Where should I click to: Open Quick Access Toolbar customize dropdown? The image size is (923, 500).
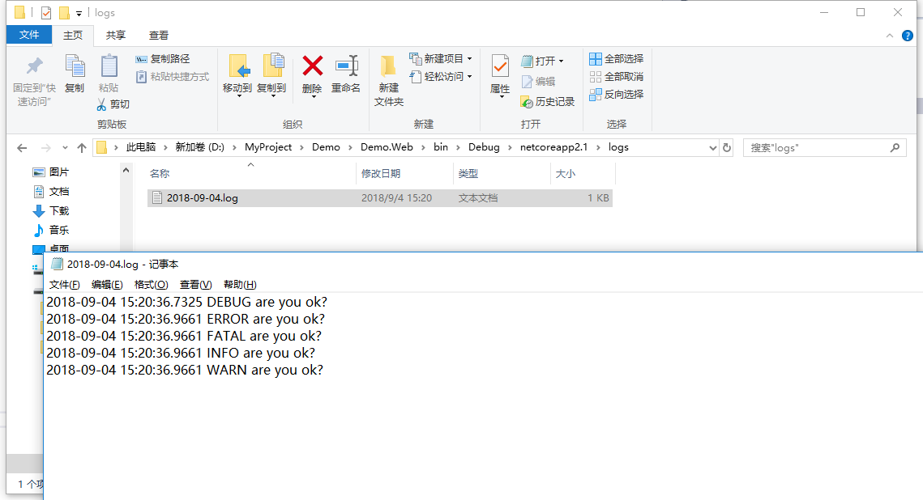pyautogui.click(x=79, y=13)
